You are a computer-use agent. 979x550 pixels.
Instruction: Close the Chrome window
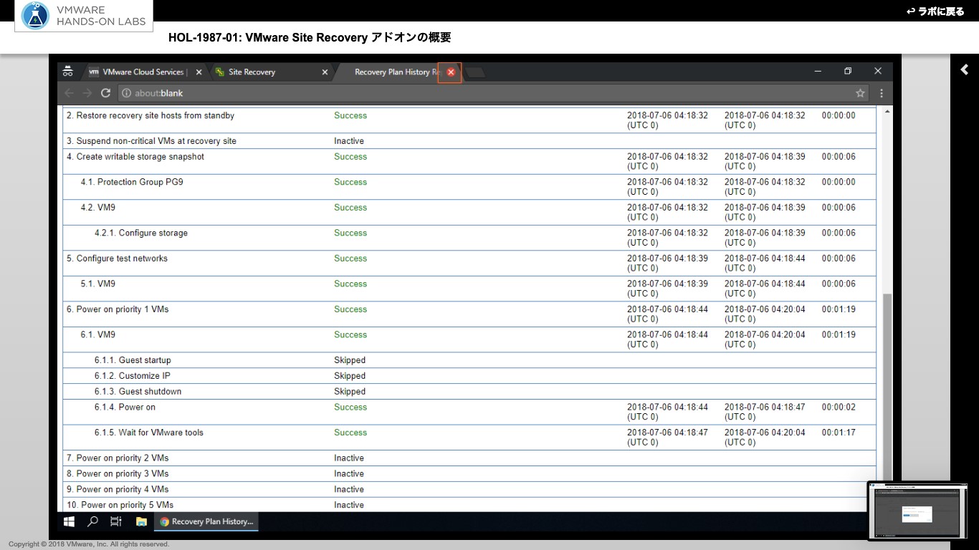(x=877, y=72)
